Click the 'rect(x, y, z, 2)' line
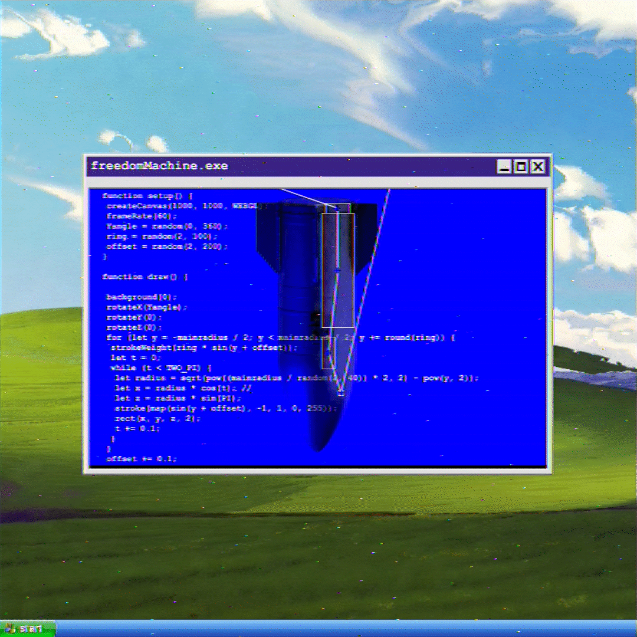Viewport: 637px width, 637px height. pyautogui.click(x=157, y=418)
